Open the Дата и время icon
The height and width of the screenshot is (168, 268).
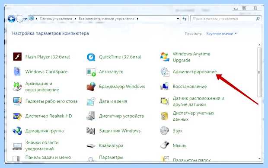coord(91,101)
